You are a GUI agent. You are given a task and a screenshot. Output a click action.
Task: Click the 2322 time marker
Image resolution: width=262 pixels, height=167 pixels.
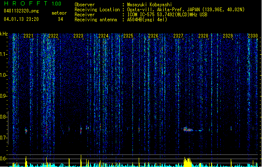pyautogui.click(x=53, y=35)
